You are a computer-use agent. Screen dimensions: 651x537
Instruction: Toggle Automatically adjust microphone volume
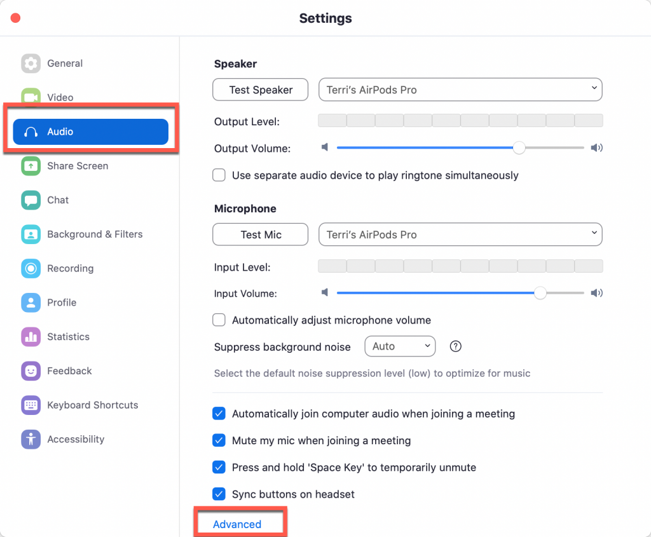pyautogui.click(x=219, y=320)
